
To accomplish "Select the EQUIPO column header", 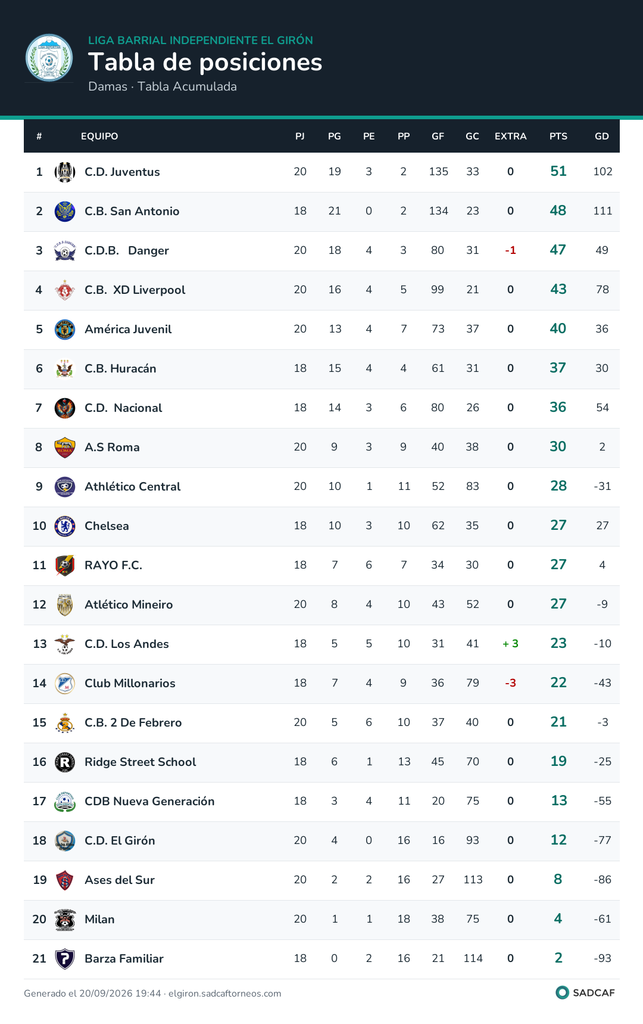I will click(x=99, y=136).
